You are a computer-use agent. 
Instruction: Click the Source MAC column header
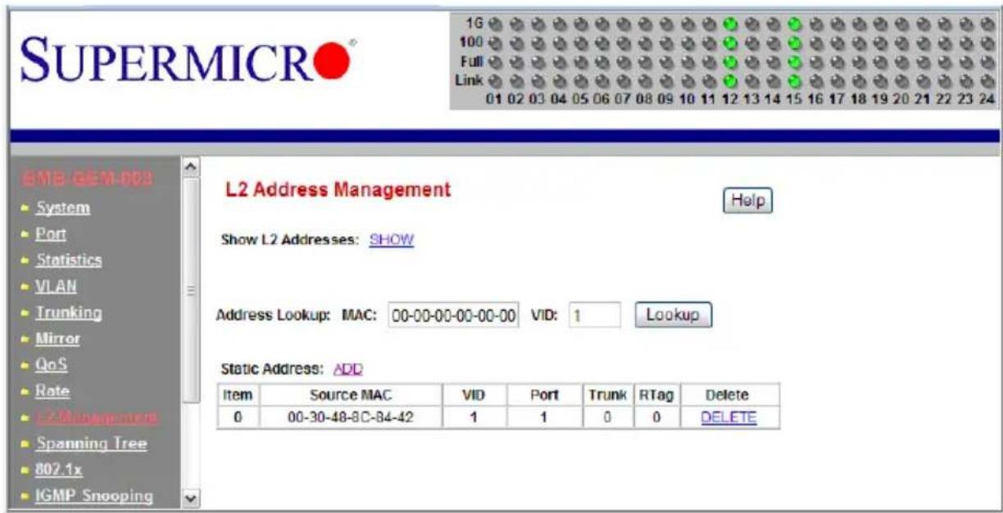351,394
